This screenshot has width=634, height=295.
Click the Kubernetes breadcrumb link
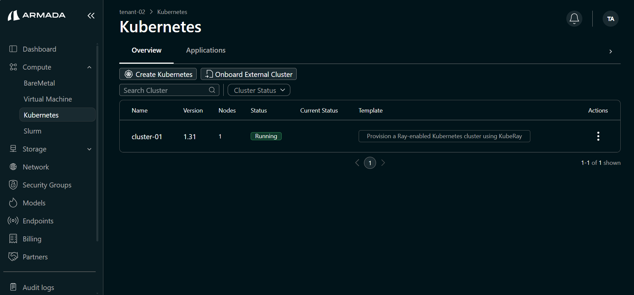coord(172,12)
